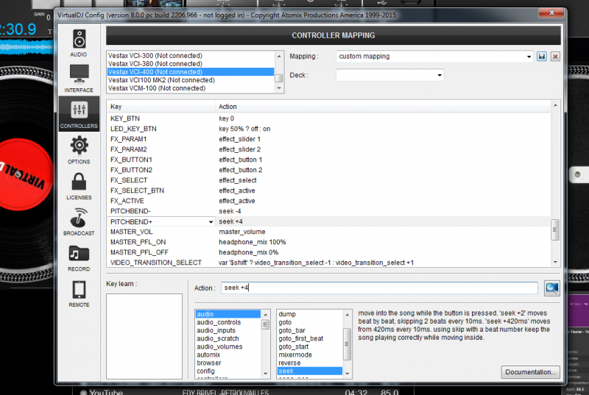Viewport: 589px width, 395px height.
Task: Click the Documentation button
Action: (x=531, y=371)
